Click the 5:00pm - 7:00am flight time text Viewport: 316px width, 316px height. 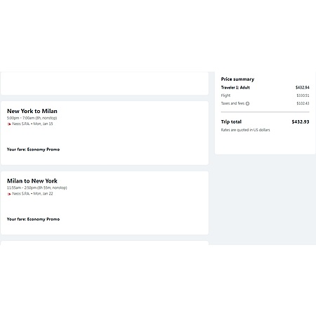coord(32,118)
